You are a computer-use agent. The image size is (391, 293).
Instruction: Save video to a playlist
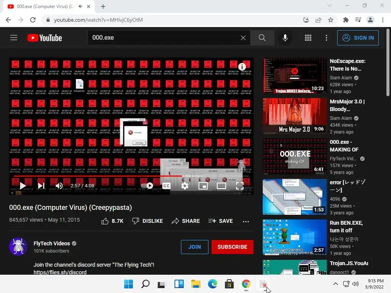pos(220,221)
